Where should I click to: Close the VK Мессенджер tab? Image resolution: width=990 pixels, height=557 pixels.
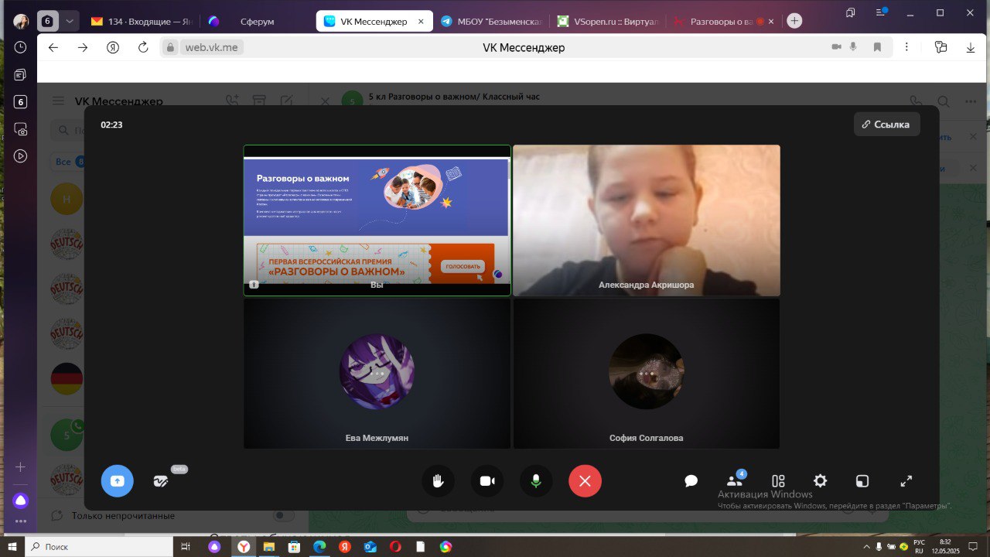click(422, 22)
